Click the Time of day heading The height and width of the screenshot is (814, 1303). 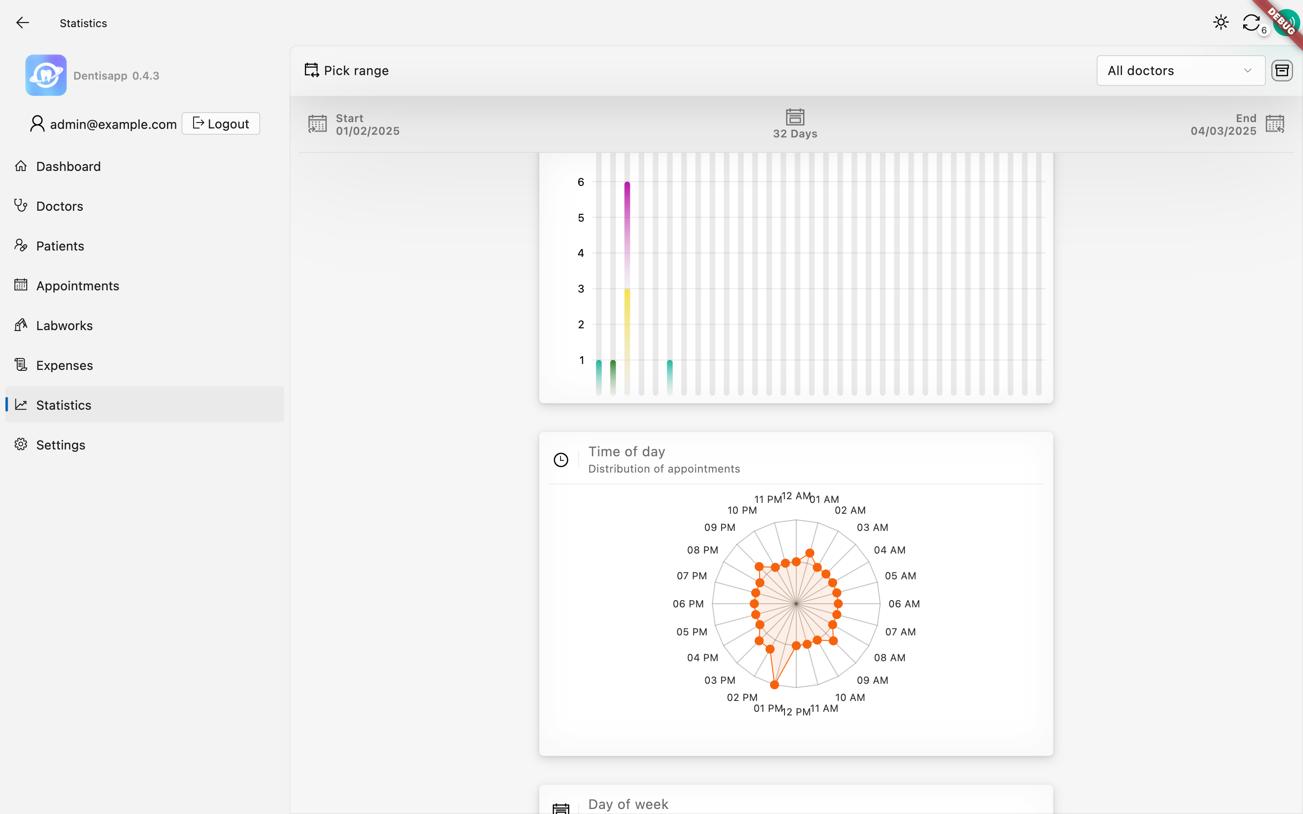click(x=627, y=452)
